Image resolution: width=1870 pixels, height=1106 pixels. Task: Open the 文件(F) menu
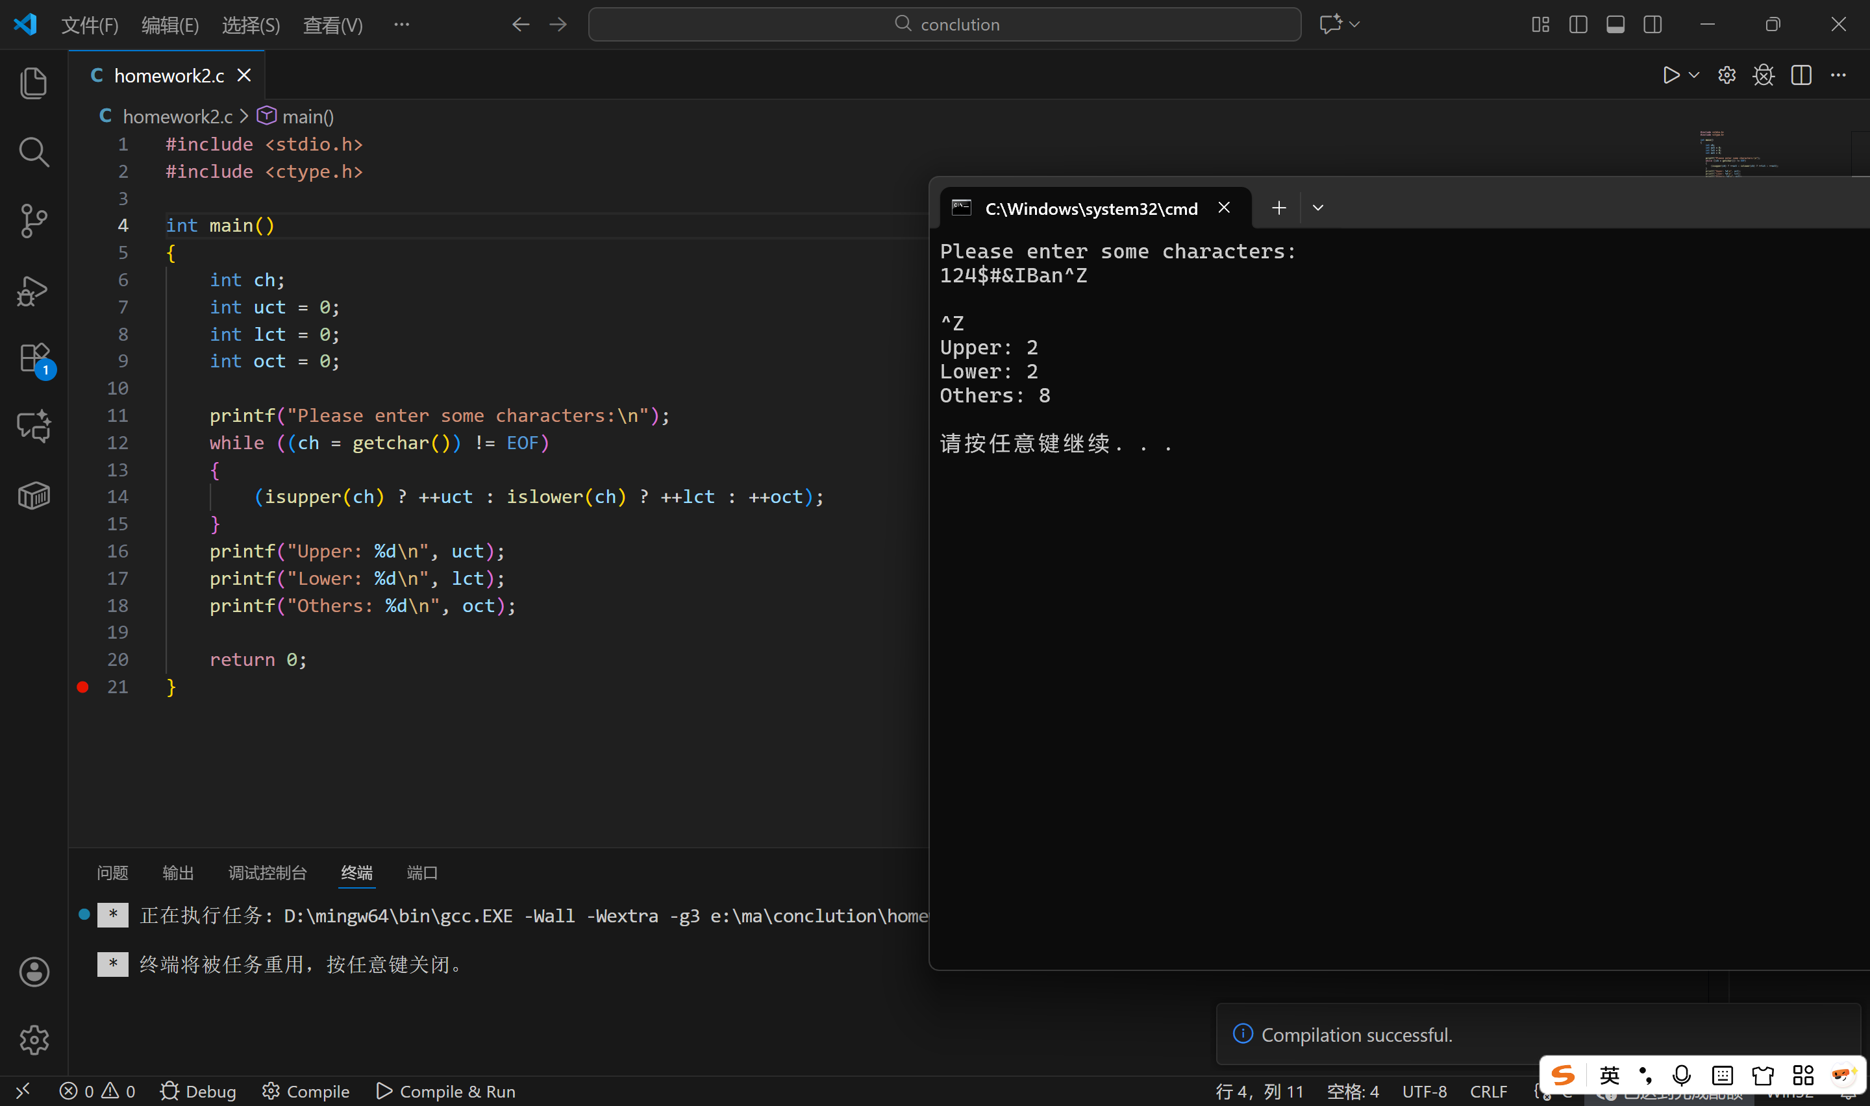click(x=90, y=25)
